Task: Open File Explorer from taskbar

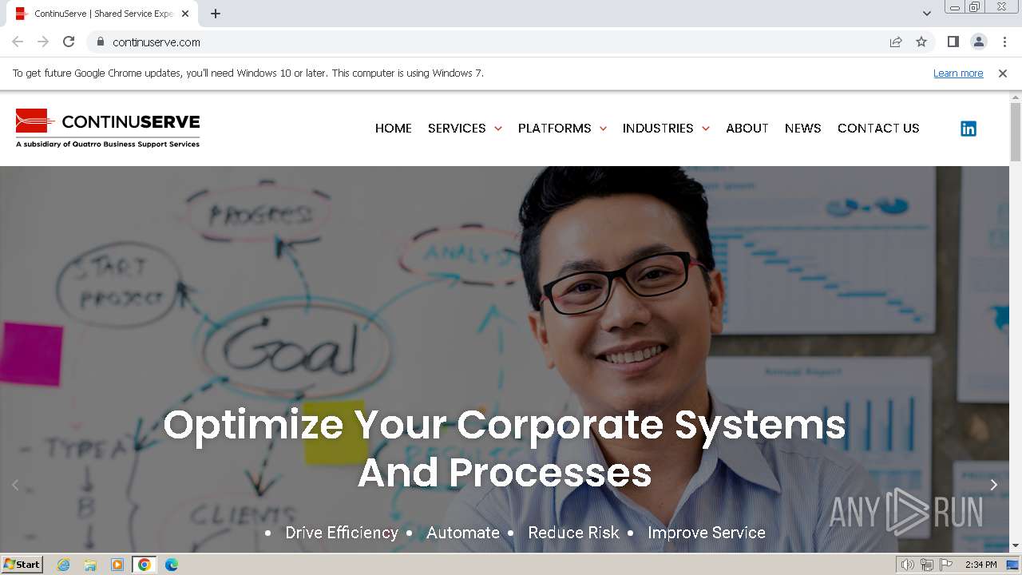Action: (x=90, y=565)
